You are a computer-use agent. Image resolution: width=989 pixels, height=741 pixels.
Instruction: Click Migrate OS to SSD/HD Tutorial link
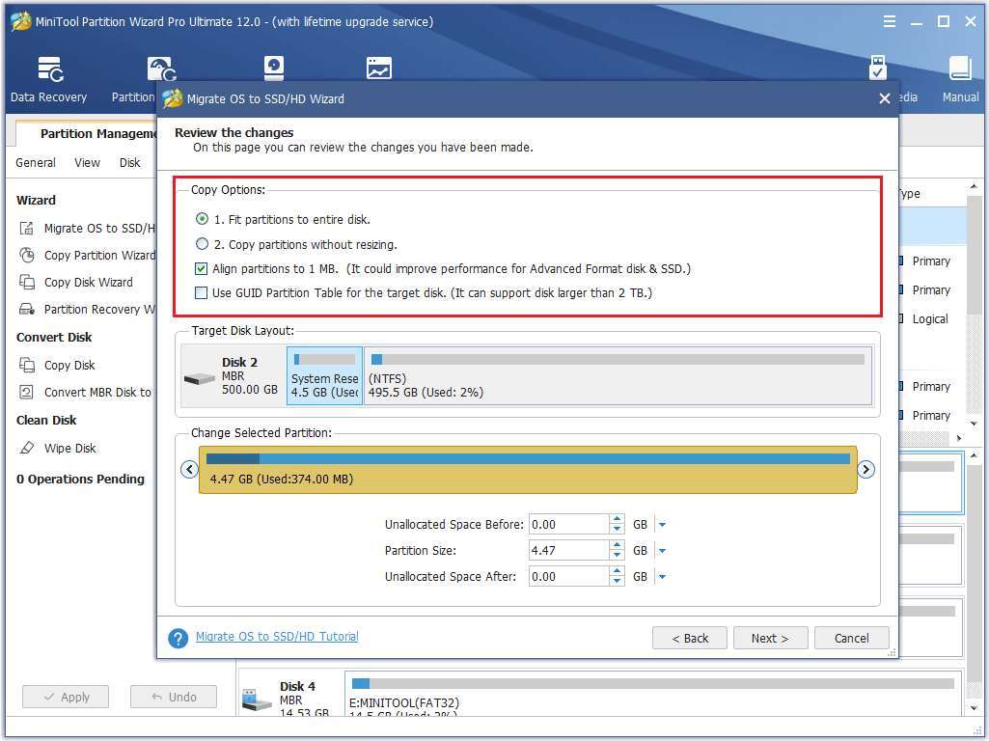pyautogui.click(x=277, y=636)
